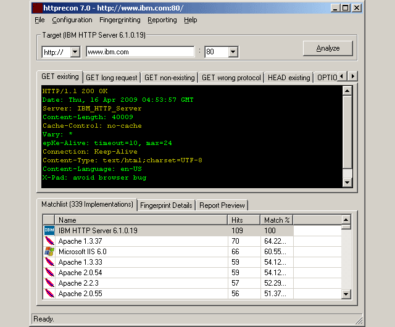The image size is (395, 327).
Task: Click the 57 hits cell
Action: click(x=244, y=283)
